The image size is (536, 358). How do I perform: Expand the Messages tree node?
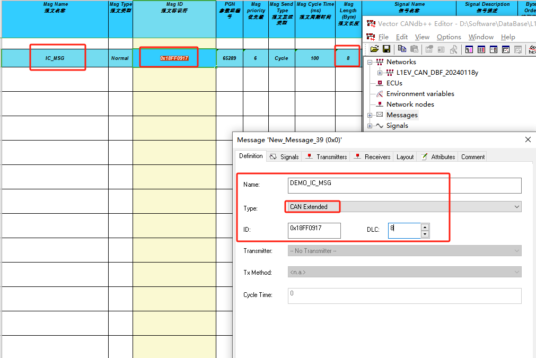(370, 115)
